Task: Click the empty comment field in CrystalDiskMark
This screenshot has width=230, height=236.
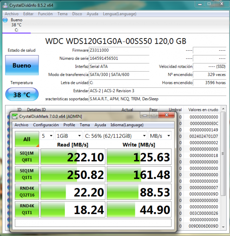Action: [93, 223]
